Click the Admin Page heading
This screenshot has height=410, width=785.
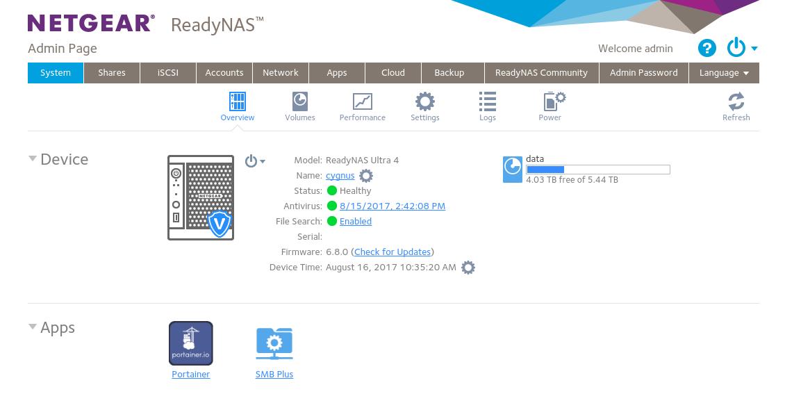63,49
